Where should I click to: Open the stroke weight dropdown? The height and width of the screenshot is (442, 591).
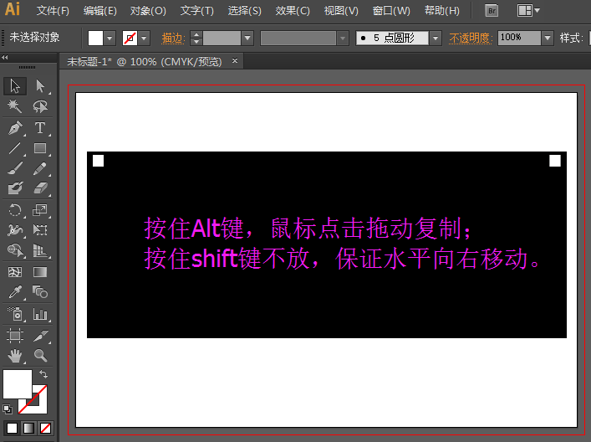click(247, 39)
